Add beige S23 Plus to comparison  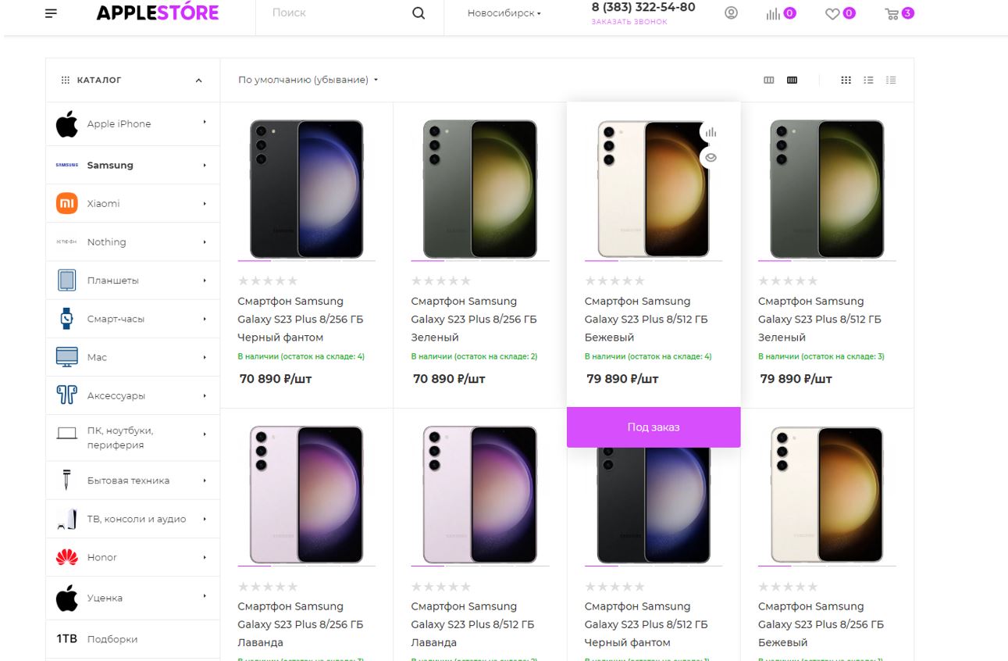[711, 132]
